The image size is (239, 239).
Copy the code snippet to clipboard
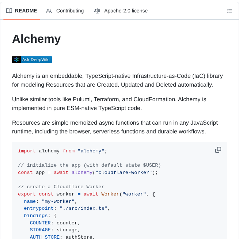[218, 150]
